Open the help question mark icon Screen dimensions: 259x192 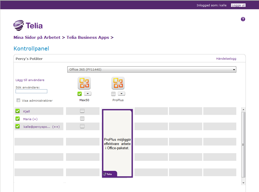tap(243, 19)
